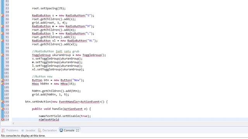The height and width of the screenshot is (139, 248).
Task: Click the error marker on line 109
Action: click(x=3, y=102)
